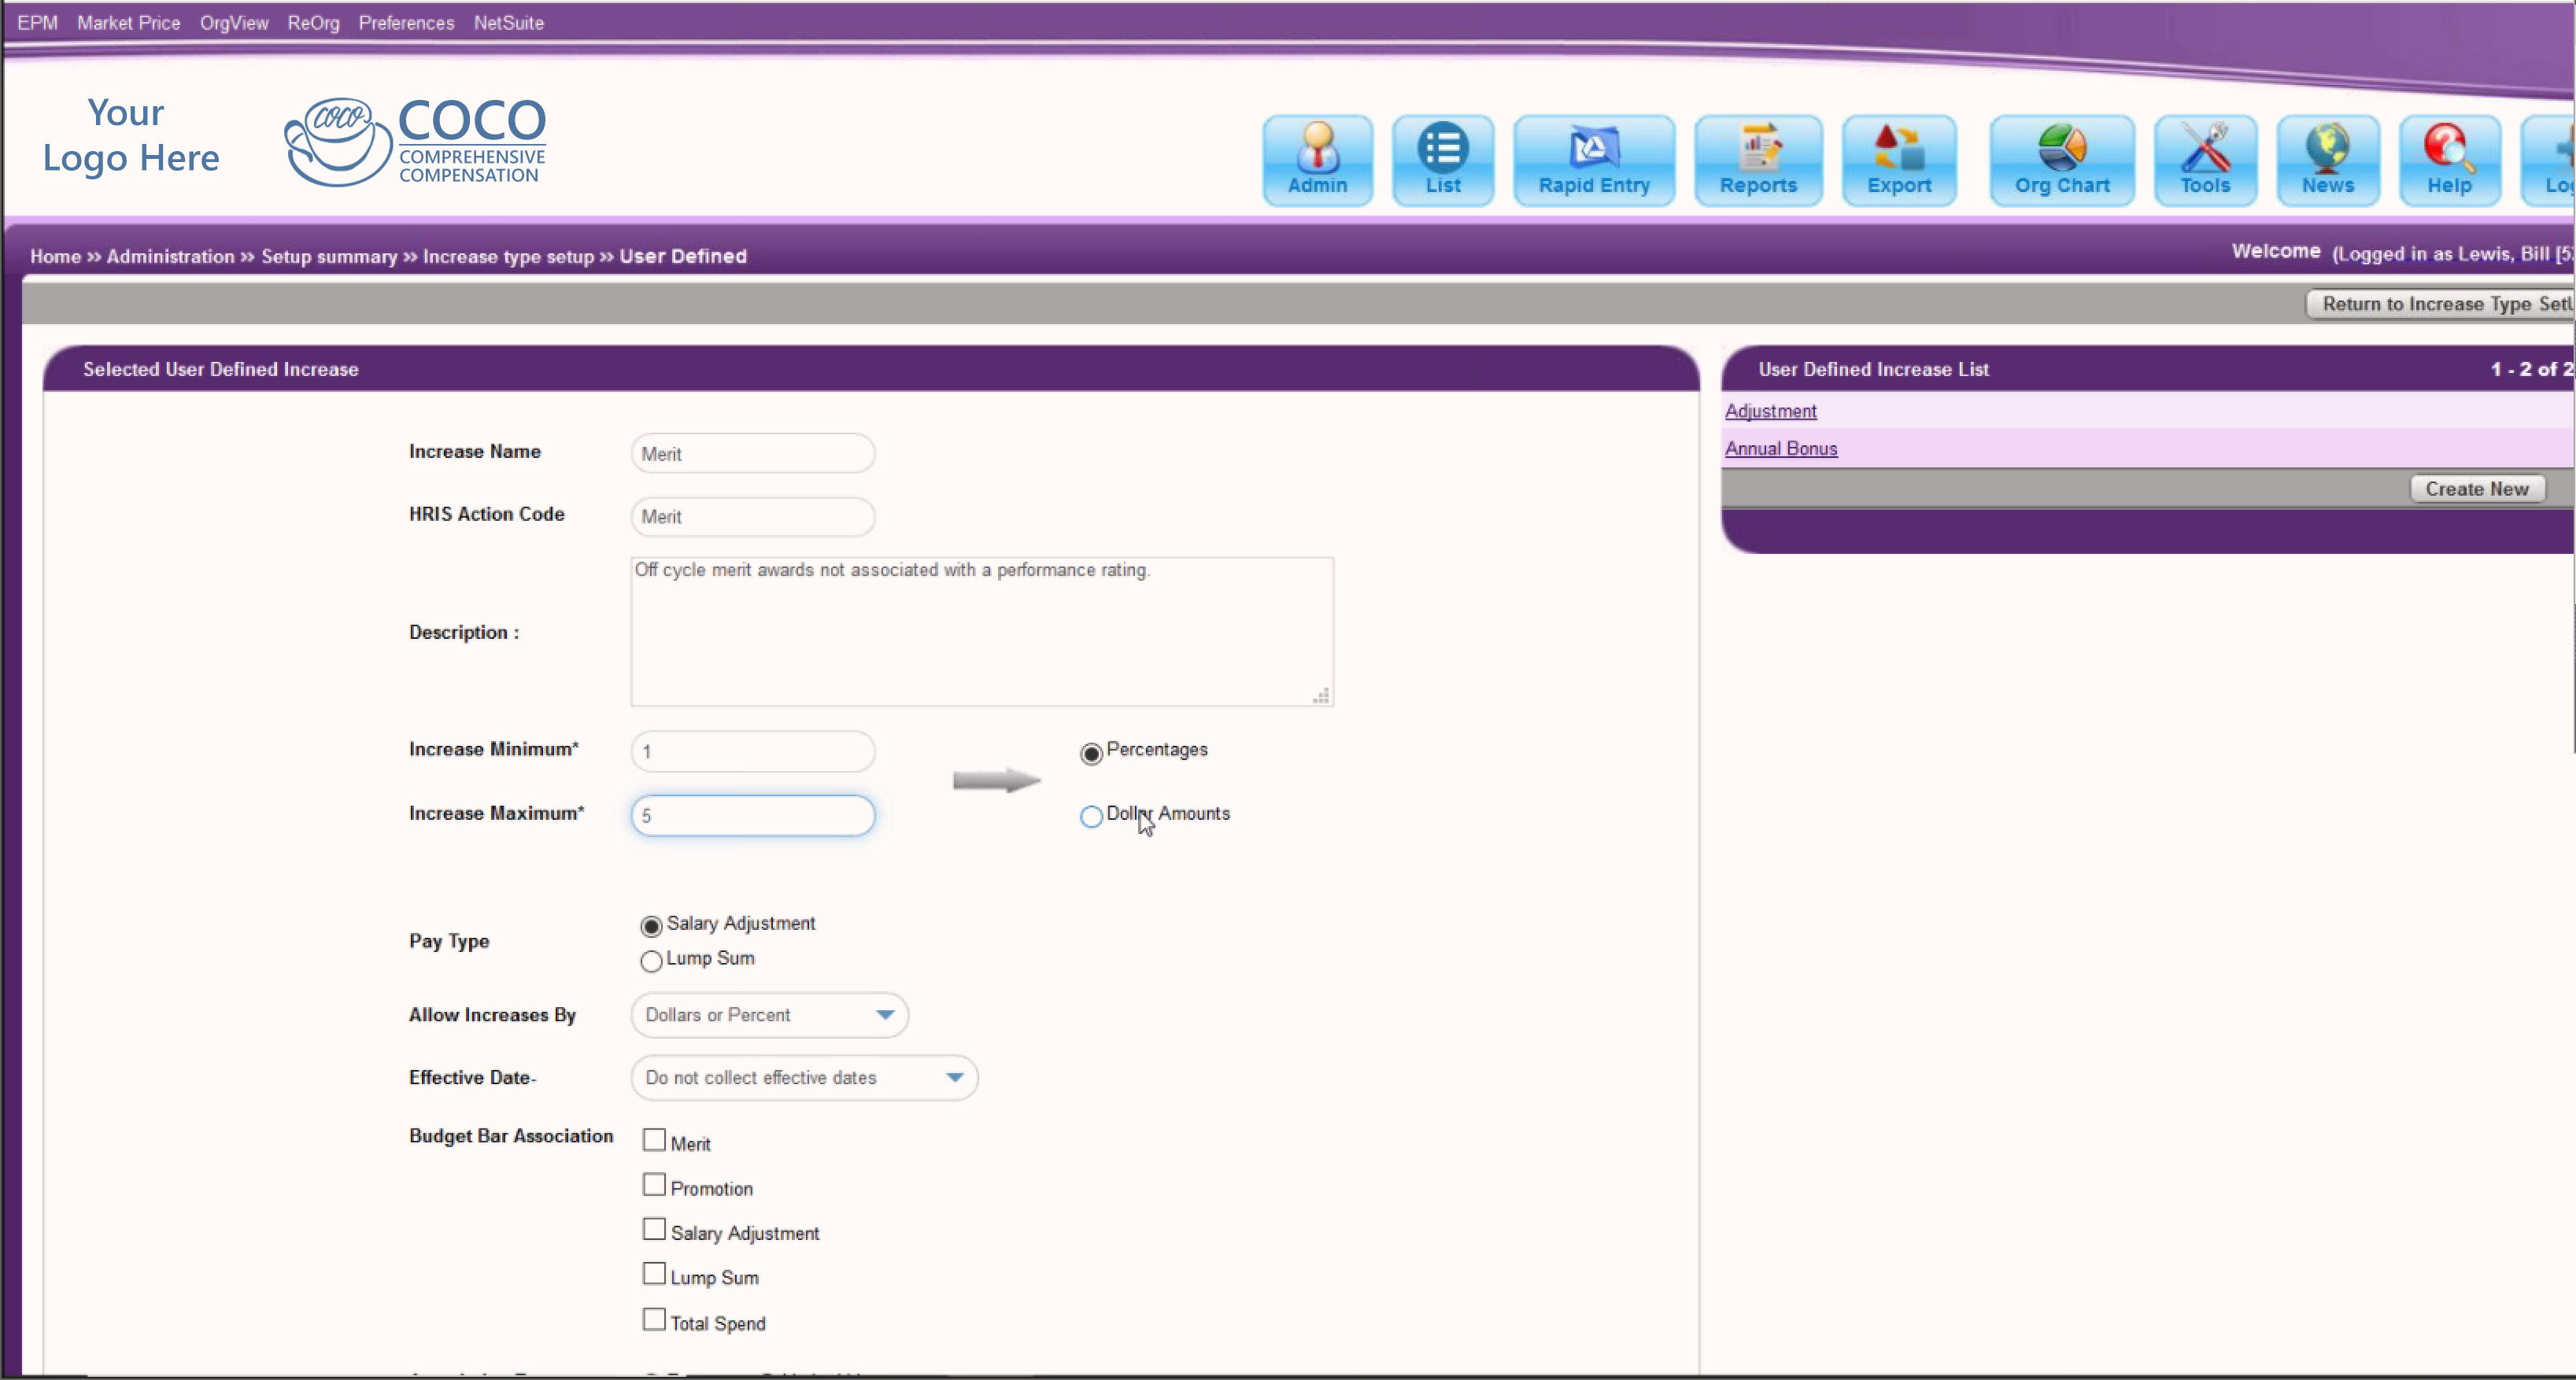The image size is (2576, 1380).
Task: Click the Create New button
Action: point(2476,489)
